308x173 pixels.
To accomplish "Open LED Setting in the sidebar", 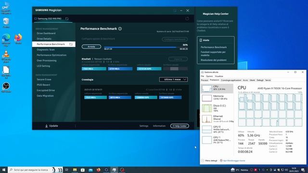I will click(43, 66).
